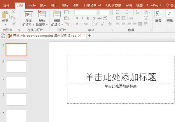Click the numbered list icon
The image size is (175, 122).
(x=127, y=12)
